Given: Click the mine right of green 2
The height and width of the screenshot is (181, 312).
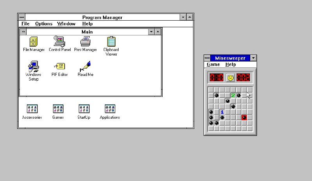Looking at the screenshot, I should click(x=239, y=95).
